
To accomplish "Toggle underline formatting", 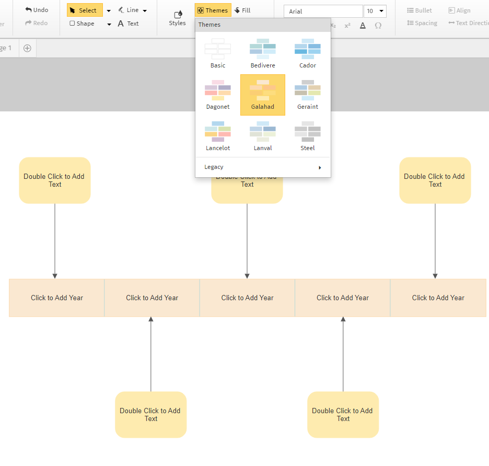I will point(363,25).
